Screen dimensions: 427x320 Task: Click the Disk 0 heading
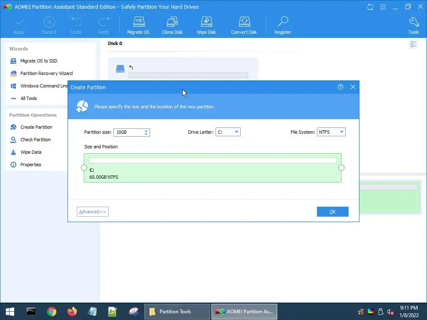[115, 43]
